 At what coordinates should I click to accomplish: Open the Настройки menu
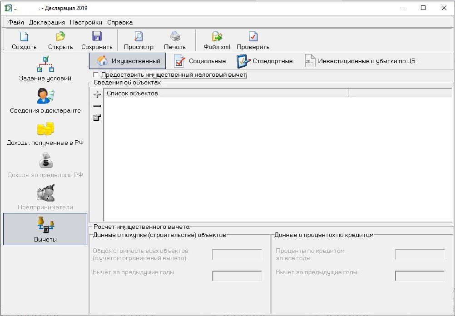[x=86, y=22]
